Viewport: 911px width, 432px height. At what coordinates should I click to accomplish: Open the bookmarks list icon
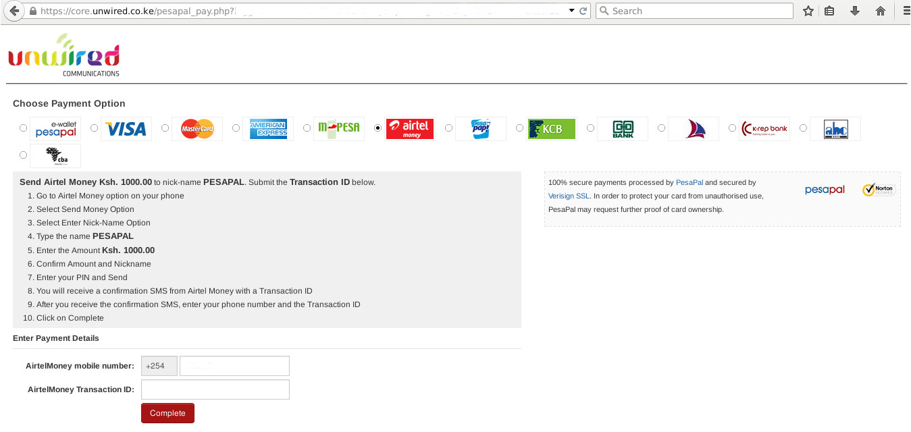click(830, 11)
